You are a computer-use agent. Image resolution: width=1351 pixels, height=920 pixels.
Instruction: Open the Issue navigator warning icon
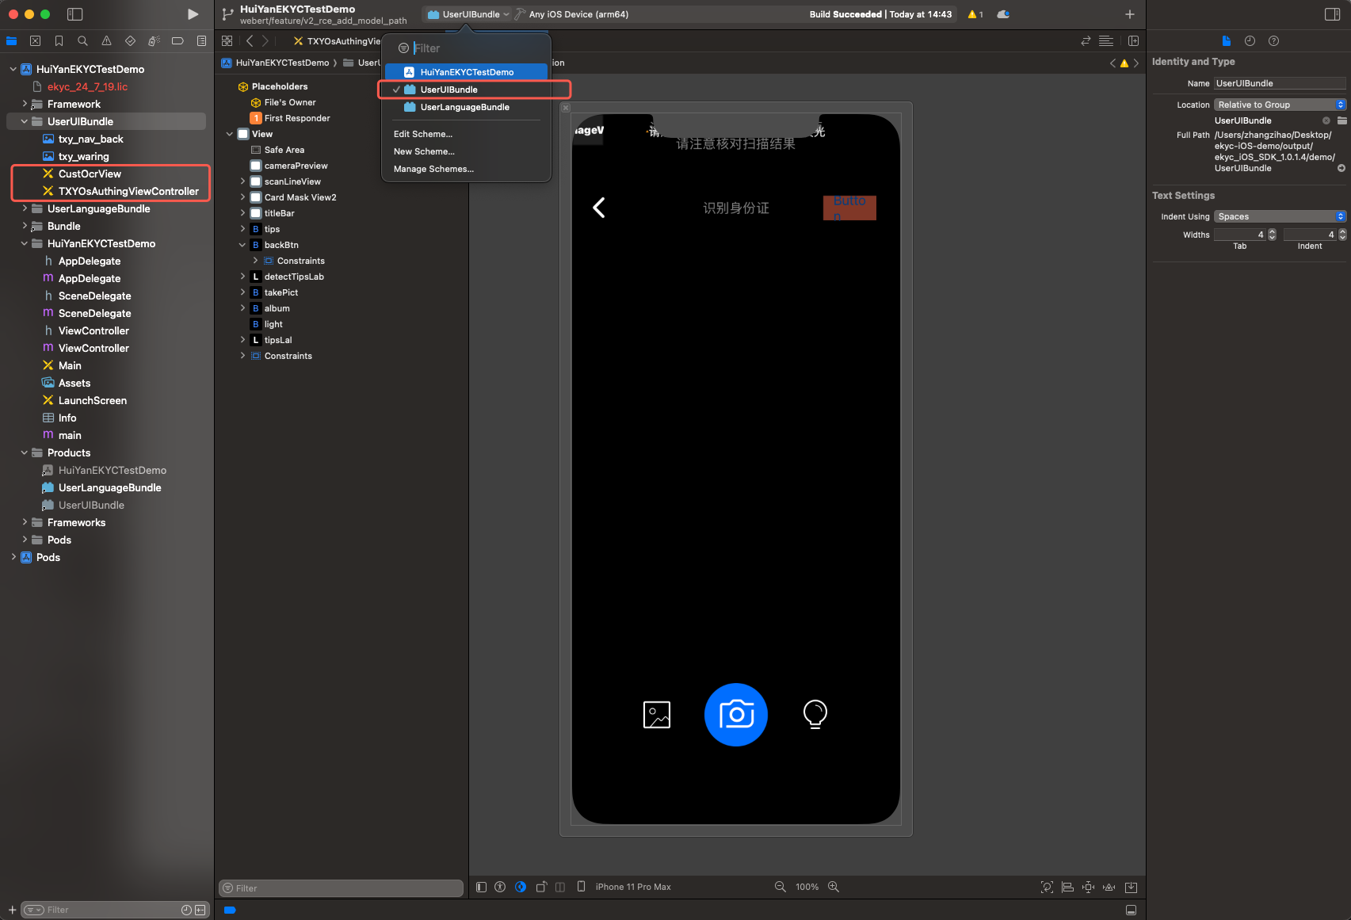[106, 41]
